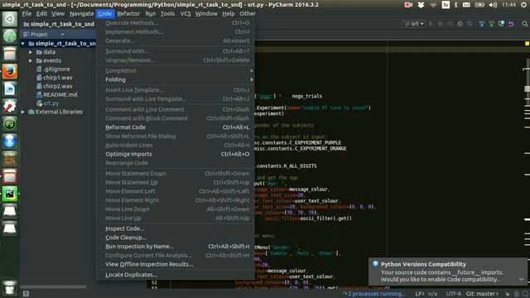Click the purple revert arrow icon
This screenshot has height=298, width=530.
[x=511, y=24]
